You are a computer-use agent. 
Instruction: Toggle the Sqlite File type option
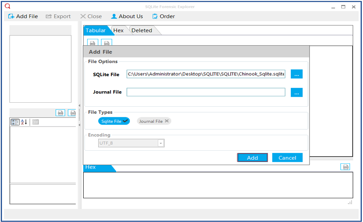114,121
